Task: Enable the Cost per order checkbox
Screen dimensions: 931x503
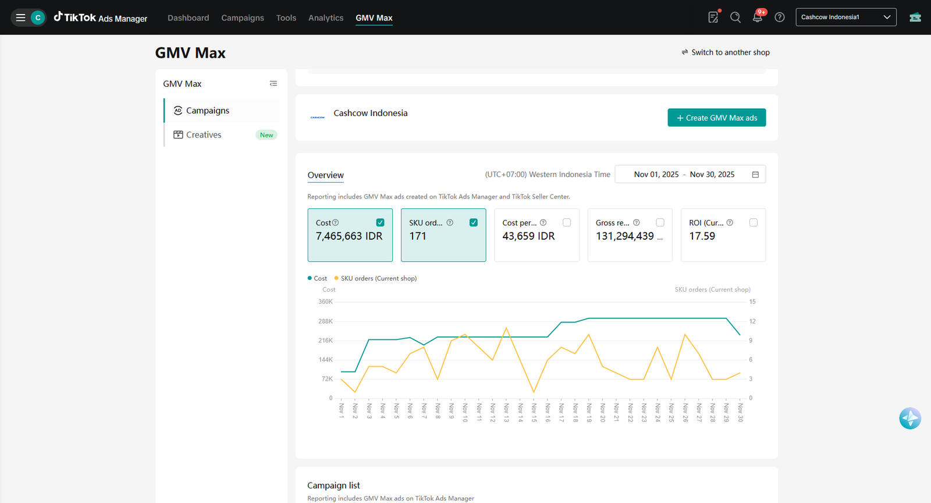Action: click(x=567, y=222)
